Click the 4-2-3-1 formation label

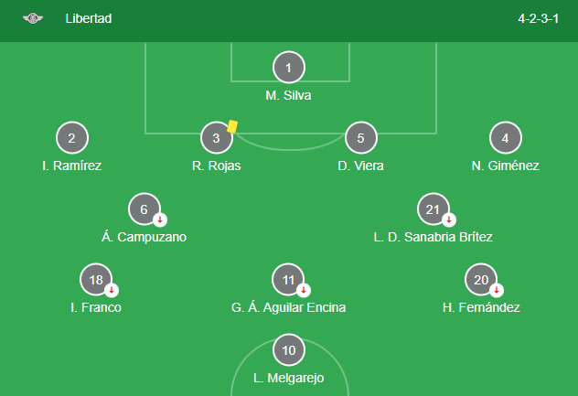coord(538,18)
